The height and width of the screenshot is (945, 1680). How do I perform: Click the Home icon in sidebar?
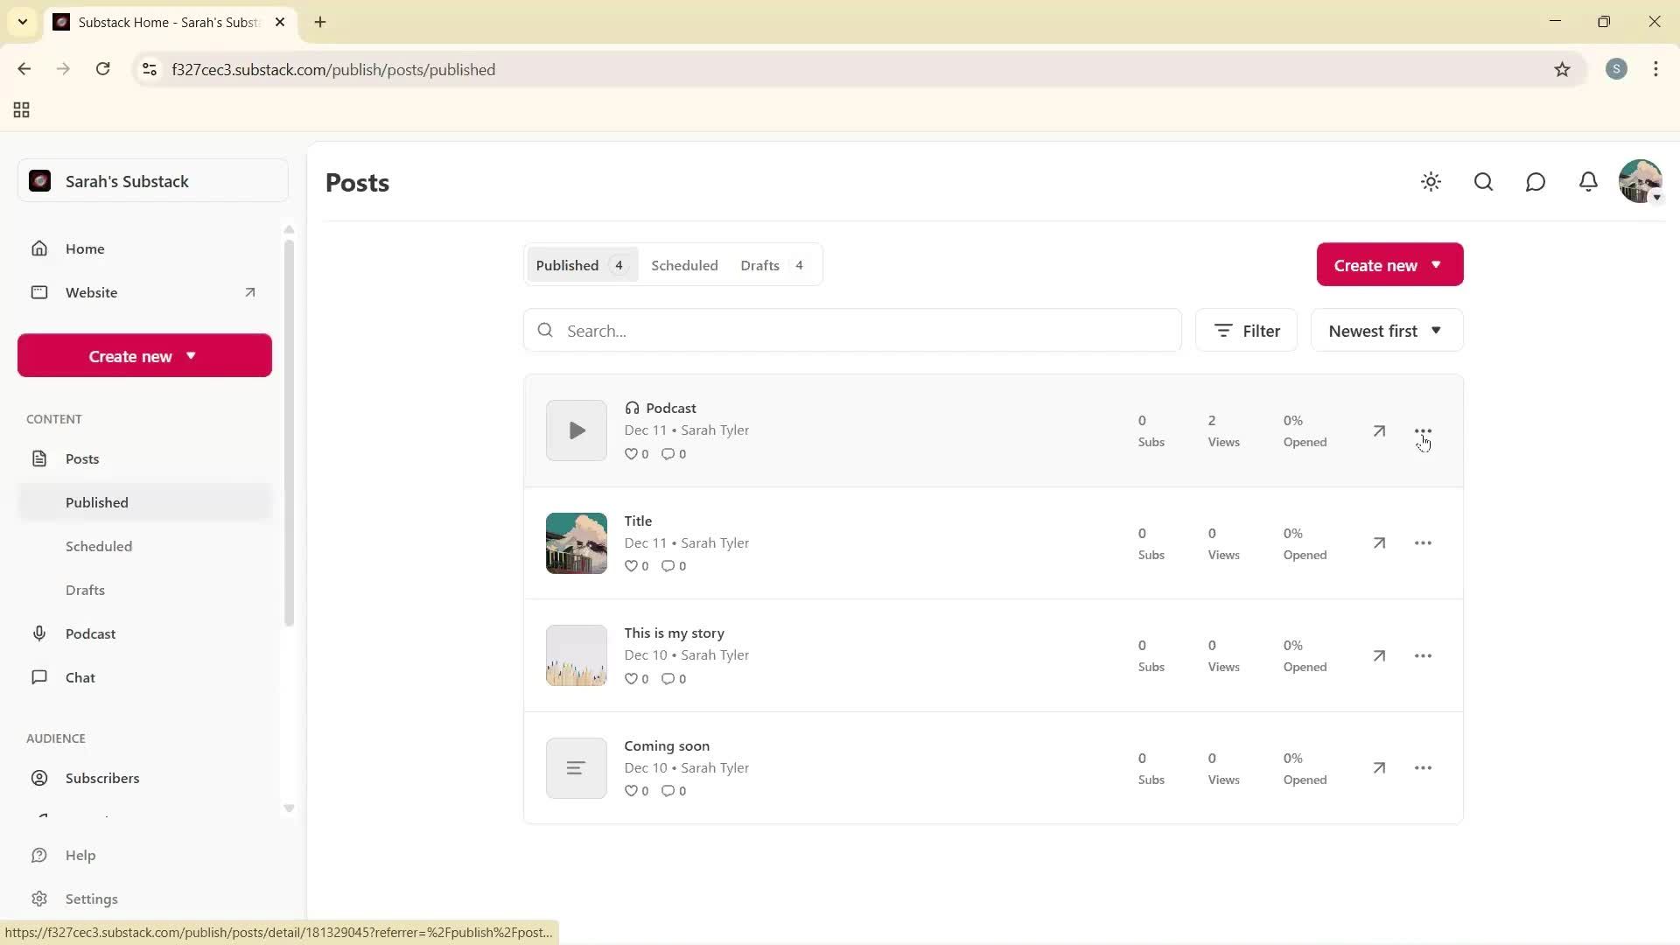pyautogui.click(x=40, y=248)
